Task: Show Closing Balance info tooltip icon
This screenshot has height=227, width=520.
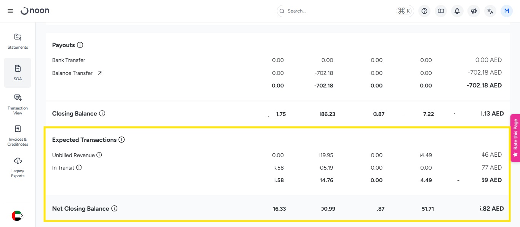Action: pyautogui.click(x=102, y=113)
